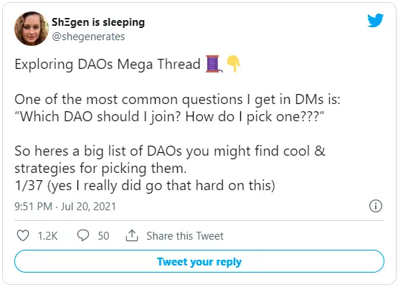Click the thread spool emoji

214,64
